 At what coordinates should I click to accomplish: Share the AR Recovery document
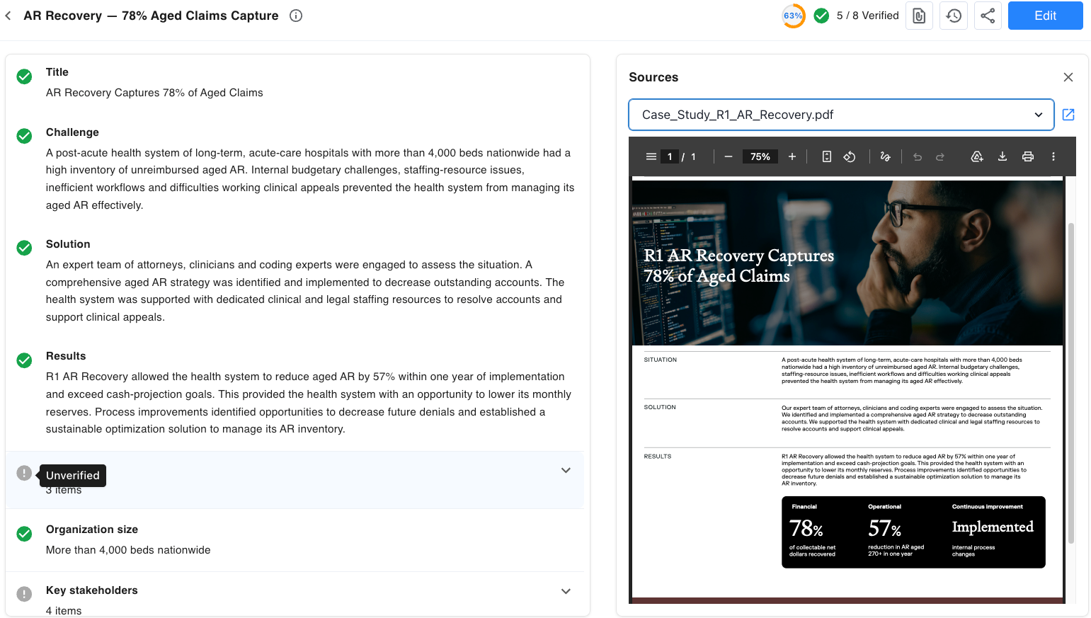tap(988, 15)
